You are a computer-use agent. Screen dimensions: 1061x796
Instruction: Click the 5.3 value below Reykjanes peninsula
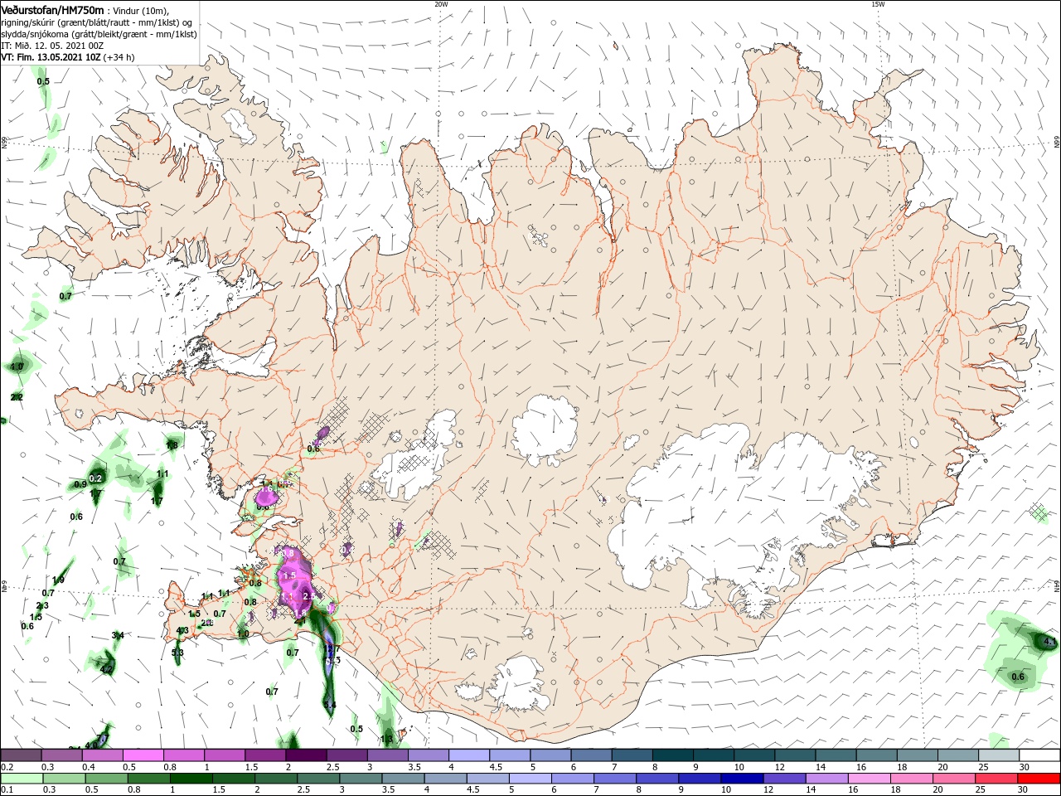point(177,653)
